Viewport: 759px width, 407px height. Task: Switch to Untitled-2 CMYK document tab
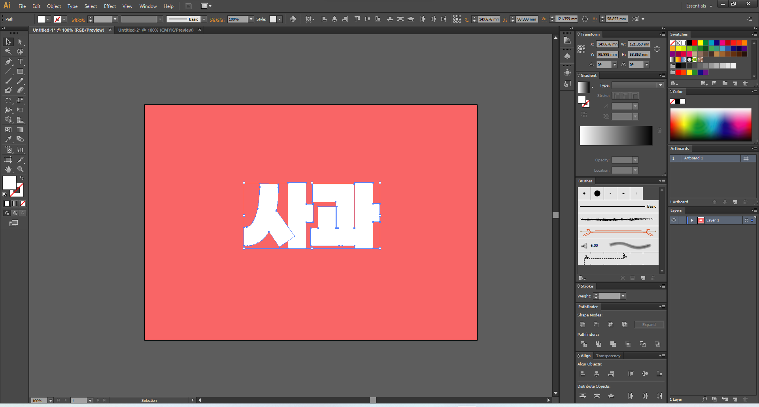156,30
